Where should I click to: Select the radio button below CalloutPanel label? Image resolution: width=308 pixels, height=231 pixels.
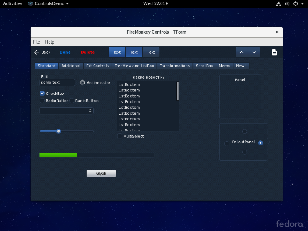pyautogui.click(x=244, y=152)
